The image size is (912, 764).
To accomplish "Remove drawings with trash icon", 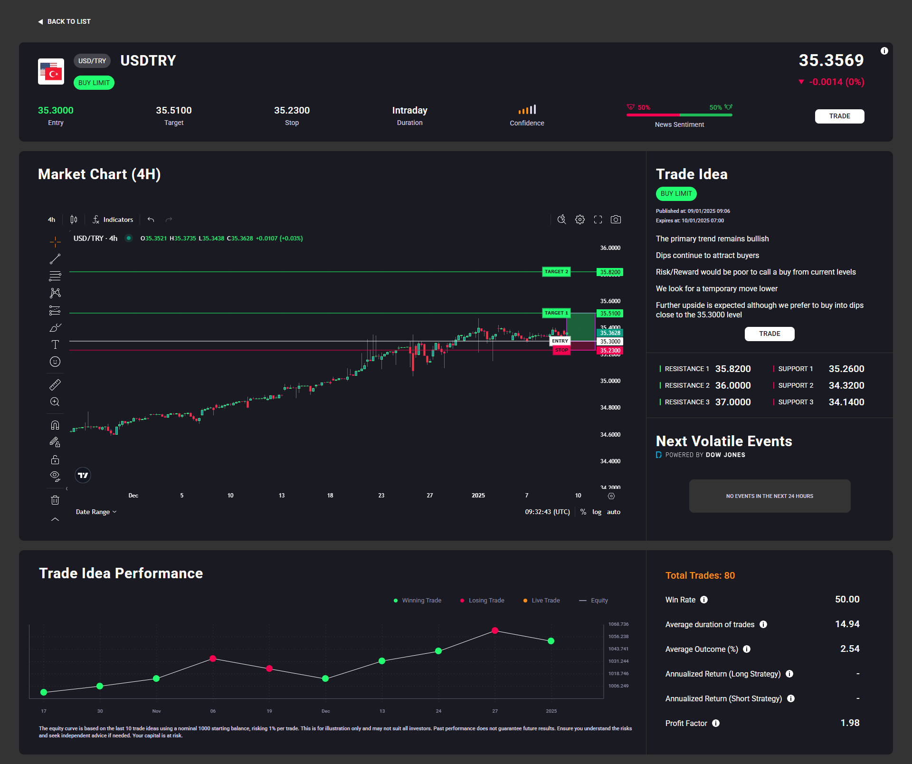I will click(55, 500).
